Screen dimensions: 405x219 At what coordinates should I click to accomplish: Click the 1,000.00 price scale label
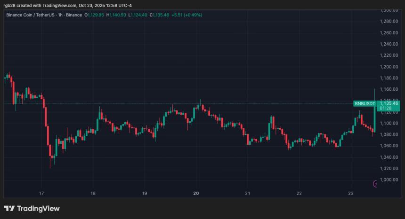[389, 180]
